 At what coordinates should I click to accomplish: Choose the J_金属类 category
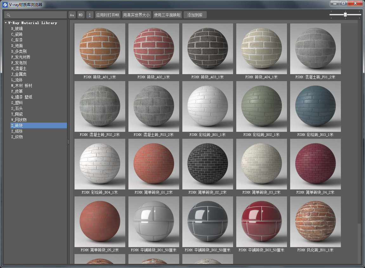[19, 74]
